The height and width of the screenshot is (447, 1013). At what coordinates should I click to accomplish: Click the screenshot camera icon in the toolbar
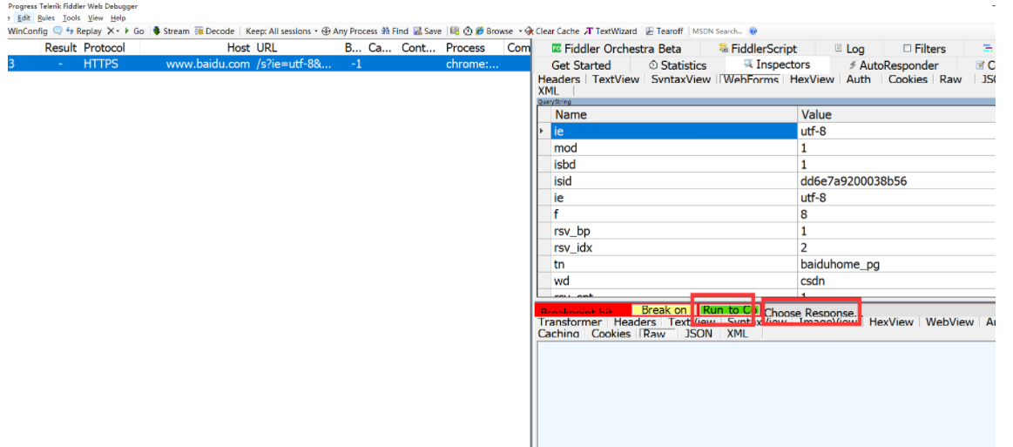pyautogui.click(x=455, y=31)
